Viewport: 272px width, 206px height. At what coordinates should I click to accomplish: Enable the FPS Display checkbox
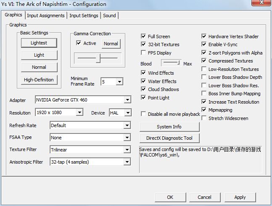coord(144,53)
